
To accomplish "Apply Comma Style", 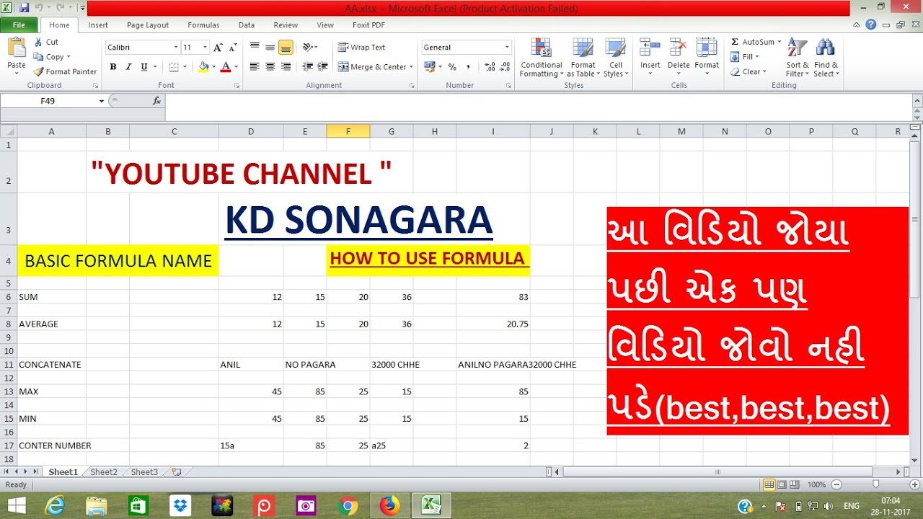I will pos(468,67).
